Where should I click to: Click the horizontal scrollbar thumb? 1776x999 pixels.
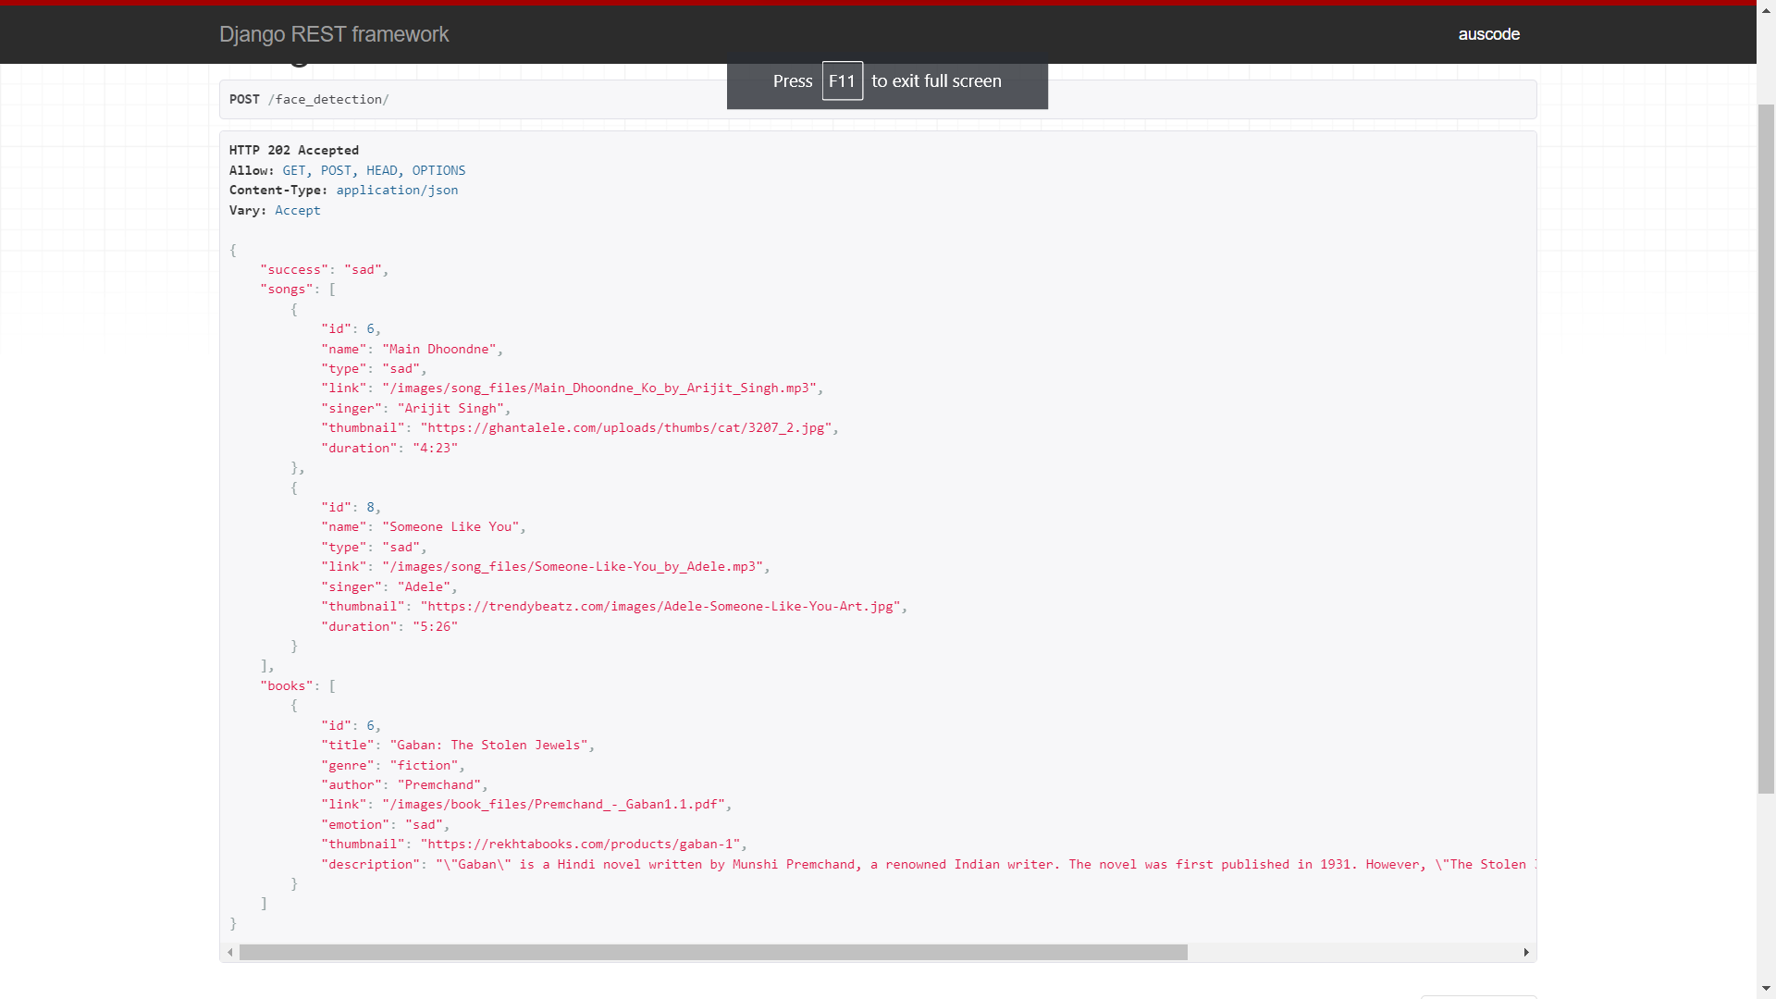(712, 953)
